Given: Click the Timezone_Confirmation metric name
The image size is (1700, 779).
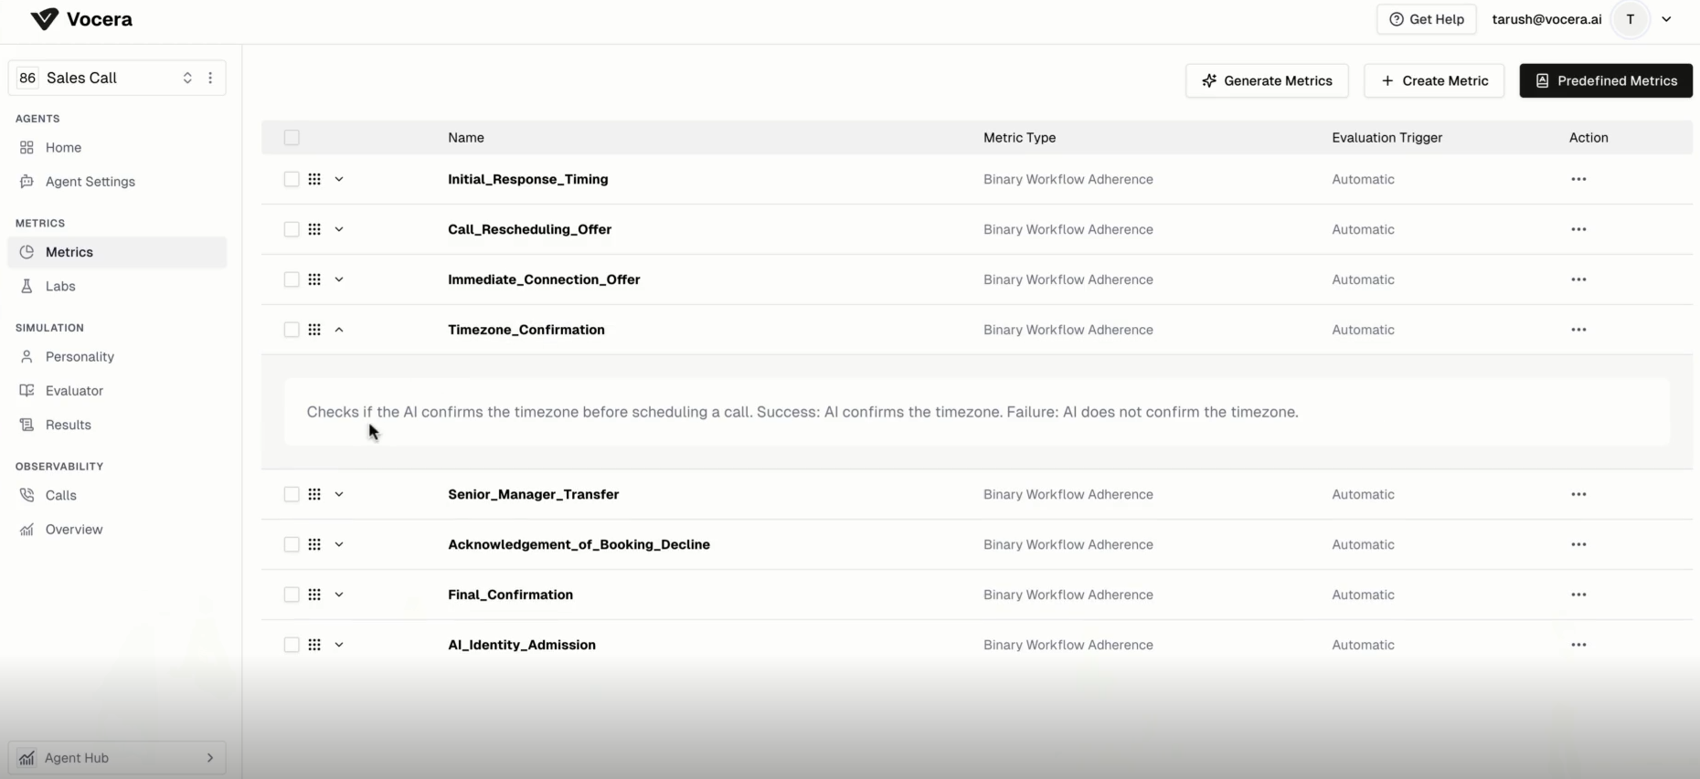Looking at the screenshot, I should (x=526, y=330).
